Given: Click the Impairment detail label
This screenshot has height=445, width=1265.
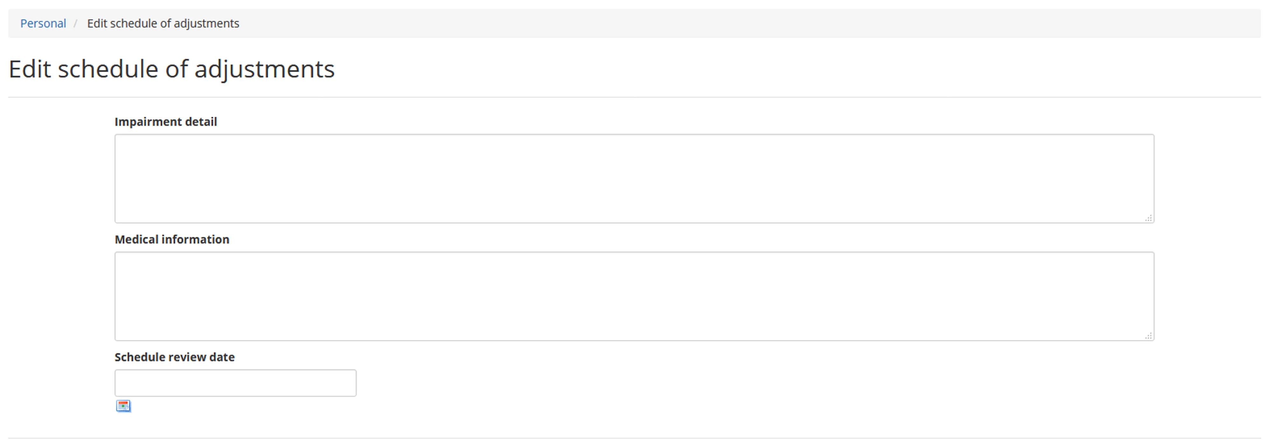Looking at the screenshot, I should tap(165, 122).
